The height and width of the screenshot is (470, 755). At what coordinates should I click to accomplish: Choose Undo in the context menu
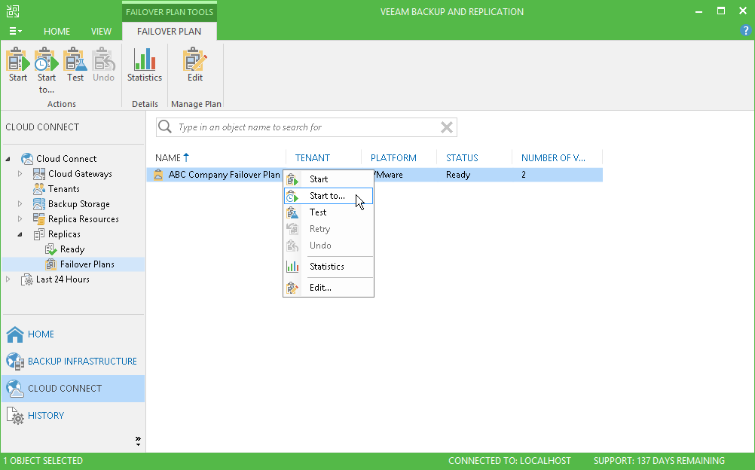(329, 246)
